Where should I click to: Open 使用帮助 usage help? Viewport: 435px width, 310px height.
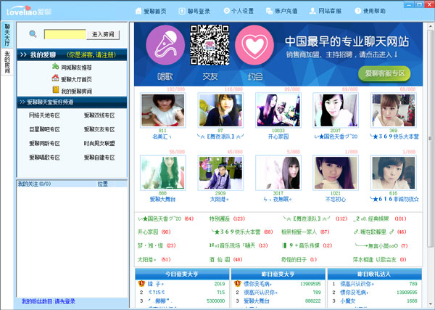(370, 11)
